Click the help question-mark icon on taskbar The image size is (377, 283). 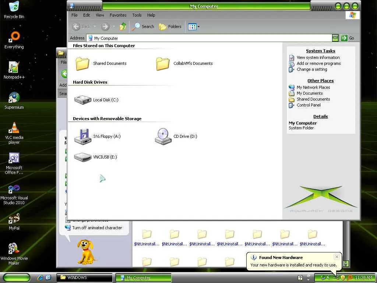pyautogui.click(x=300, y=278)
